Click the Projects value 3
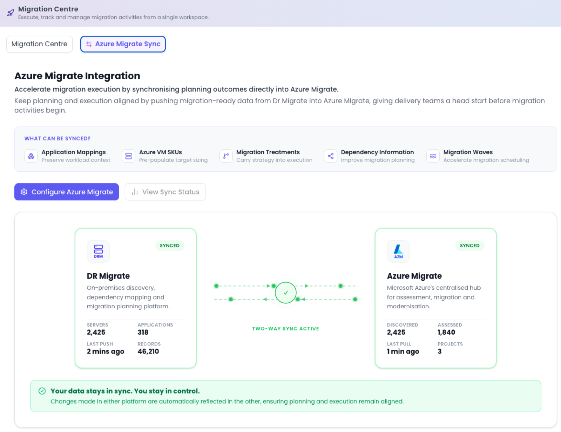Image resolution: width=561 pixels, height=432 pixels. coord(440,351)
